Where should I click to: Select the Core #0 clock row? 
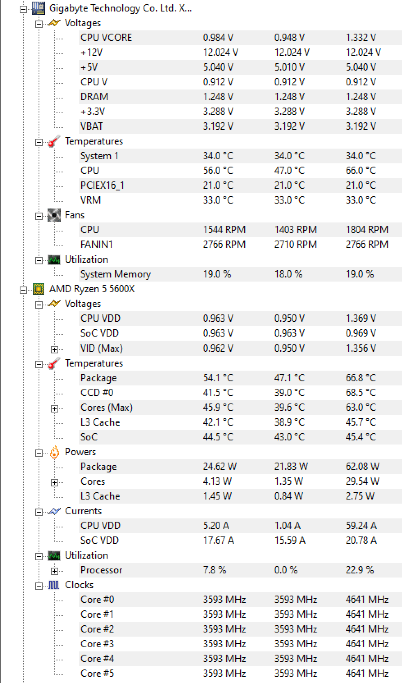[240, 600]
